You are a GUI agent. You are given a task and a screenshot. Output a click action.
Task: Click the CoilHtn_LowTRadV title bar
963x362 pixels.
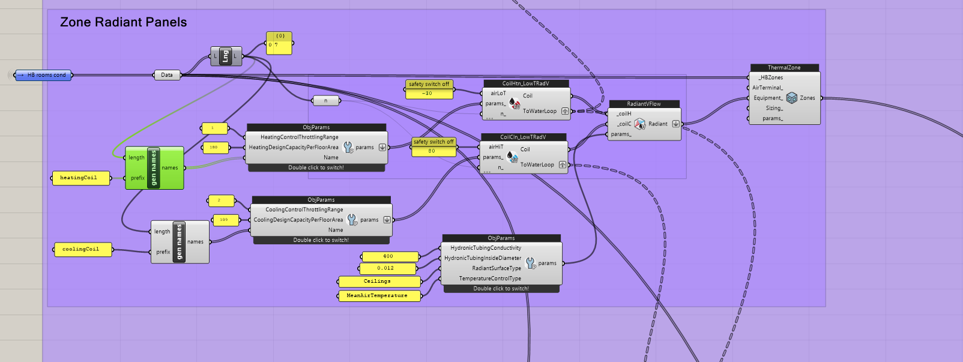526,83
